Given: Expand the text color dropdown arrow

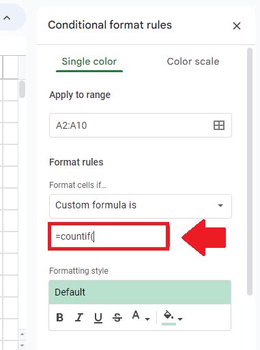Looking at the screenshot, I should click(147, 319).
